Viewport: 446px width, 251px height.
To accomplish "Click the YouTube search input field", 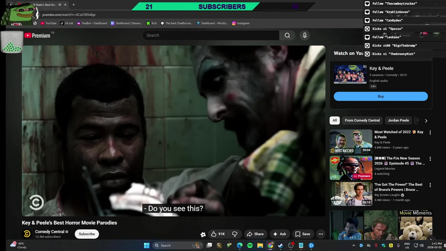I will pos(211,35).
